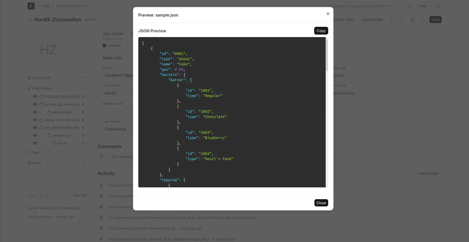Viewport: 469px width, 242px height.
Task: Like the document heart icon
Action: tap(29, 196)
